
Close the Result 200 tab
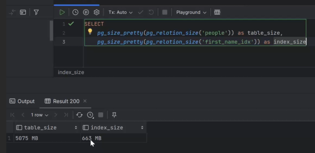(x=85, y=101)
